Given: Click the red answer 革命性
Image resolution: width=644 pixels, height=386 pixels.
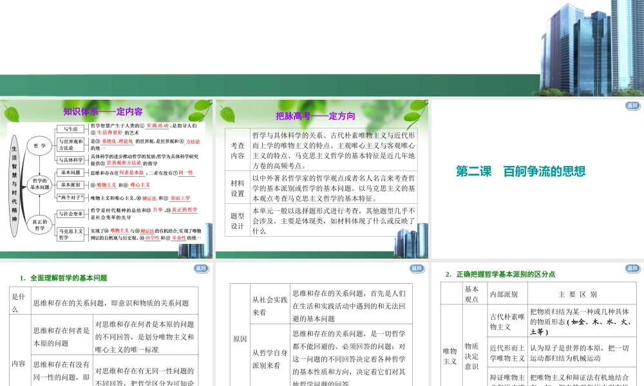Looking at the screenshot, I should click(x=178, y=237).
